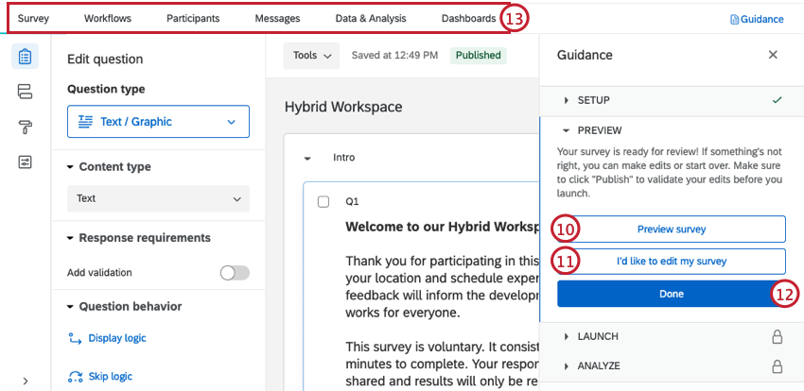This screenshot has width=804, height=391.
Task: Open the Tools dropdown menu
Action: point(310,56)
